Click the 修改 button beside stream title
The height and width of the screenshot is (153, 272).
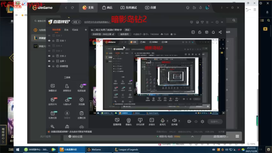(127, 30)
